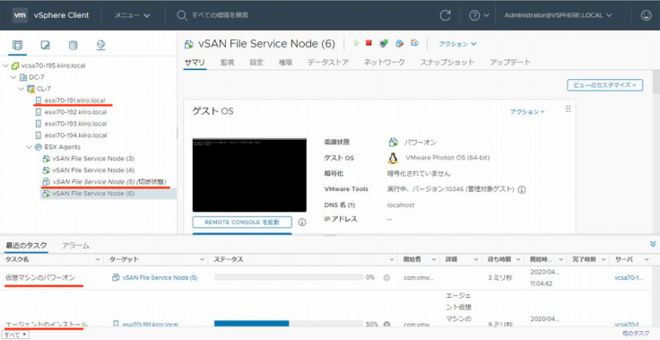
Task: Click the take snapshot icon
Action: [414, 43]
